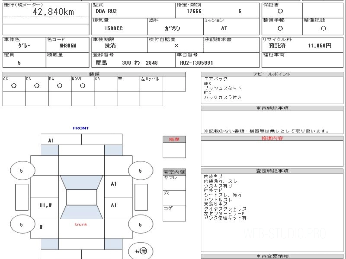Select the model code DBA-RU2
Image resolution: width=346 pixels, height=259 pixels.
click(106, 12)
